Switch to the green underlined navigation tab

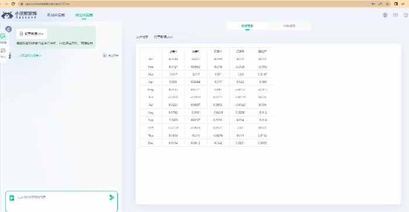coord(84,15)
